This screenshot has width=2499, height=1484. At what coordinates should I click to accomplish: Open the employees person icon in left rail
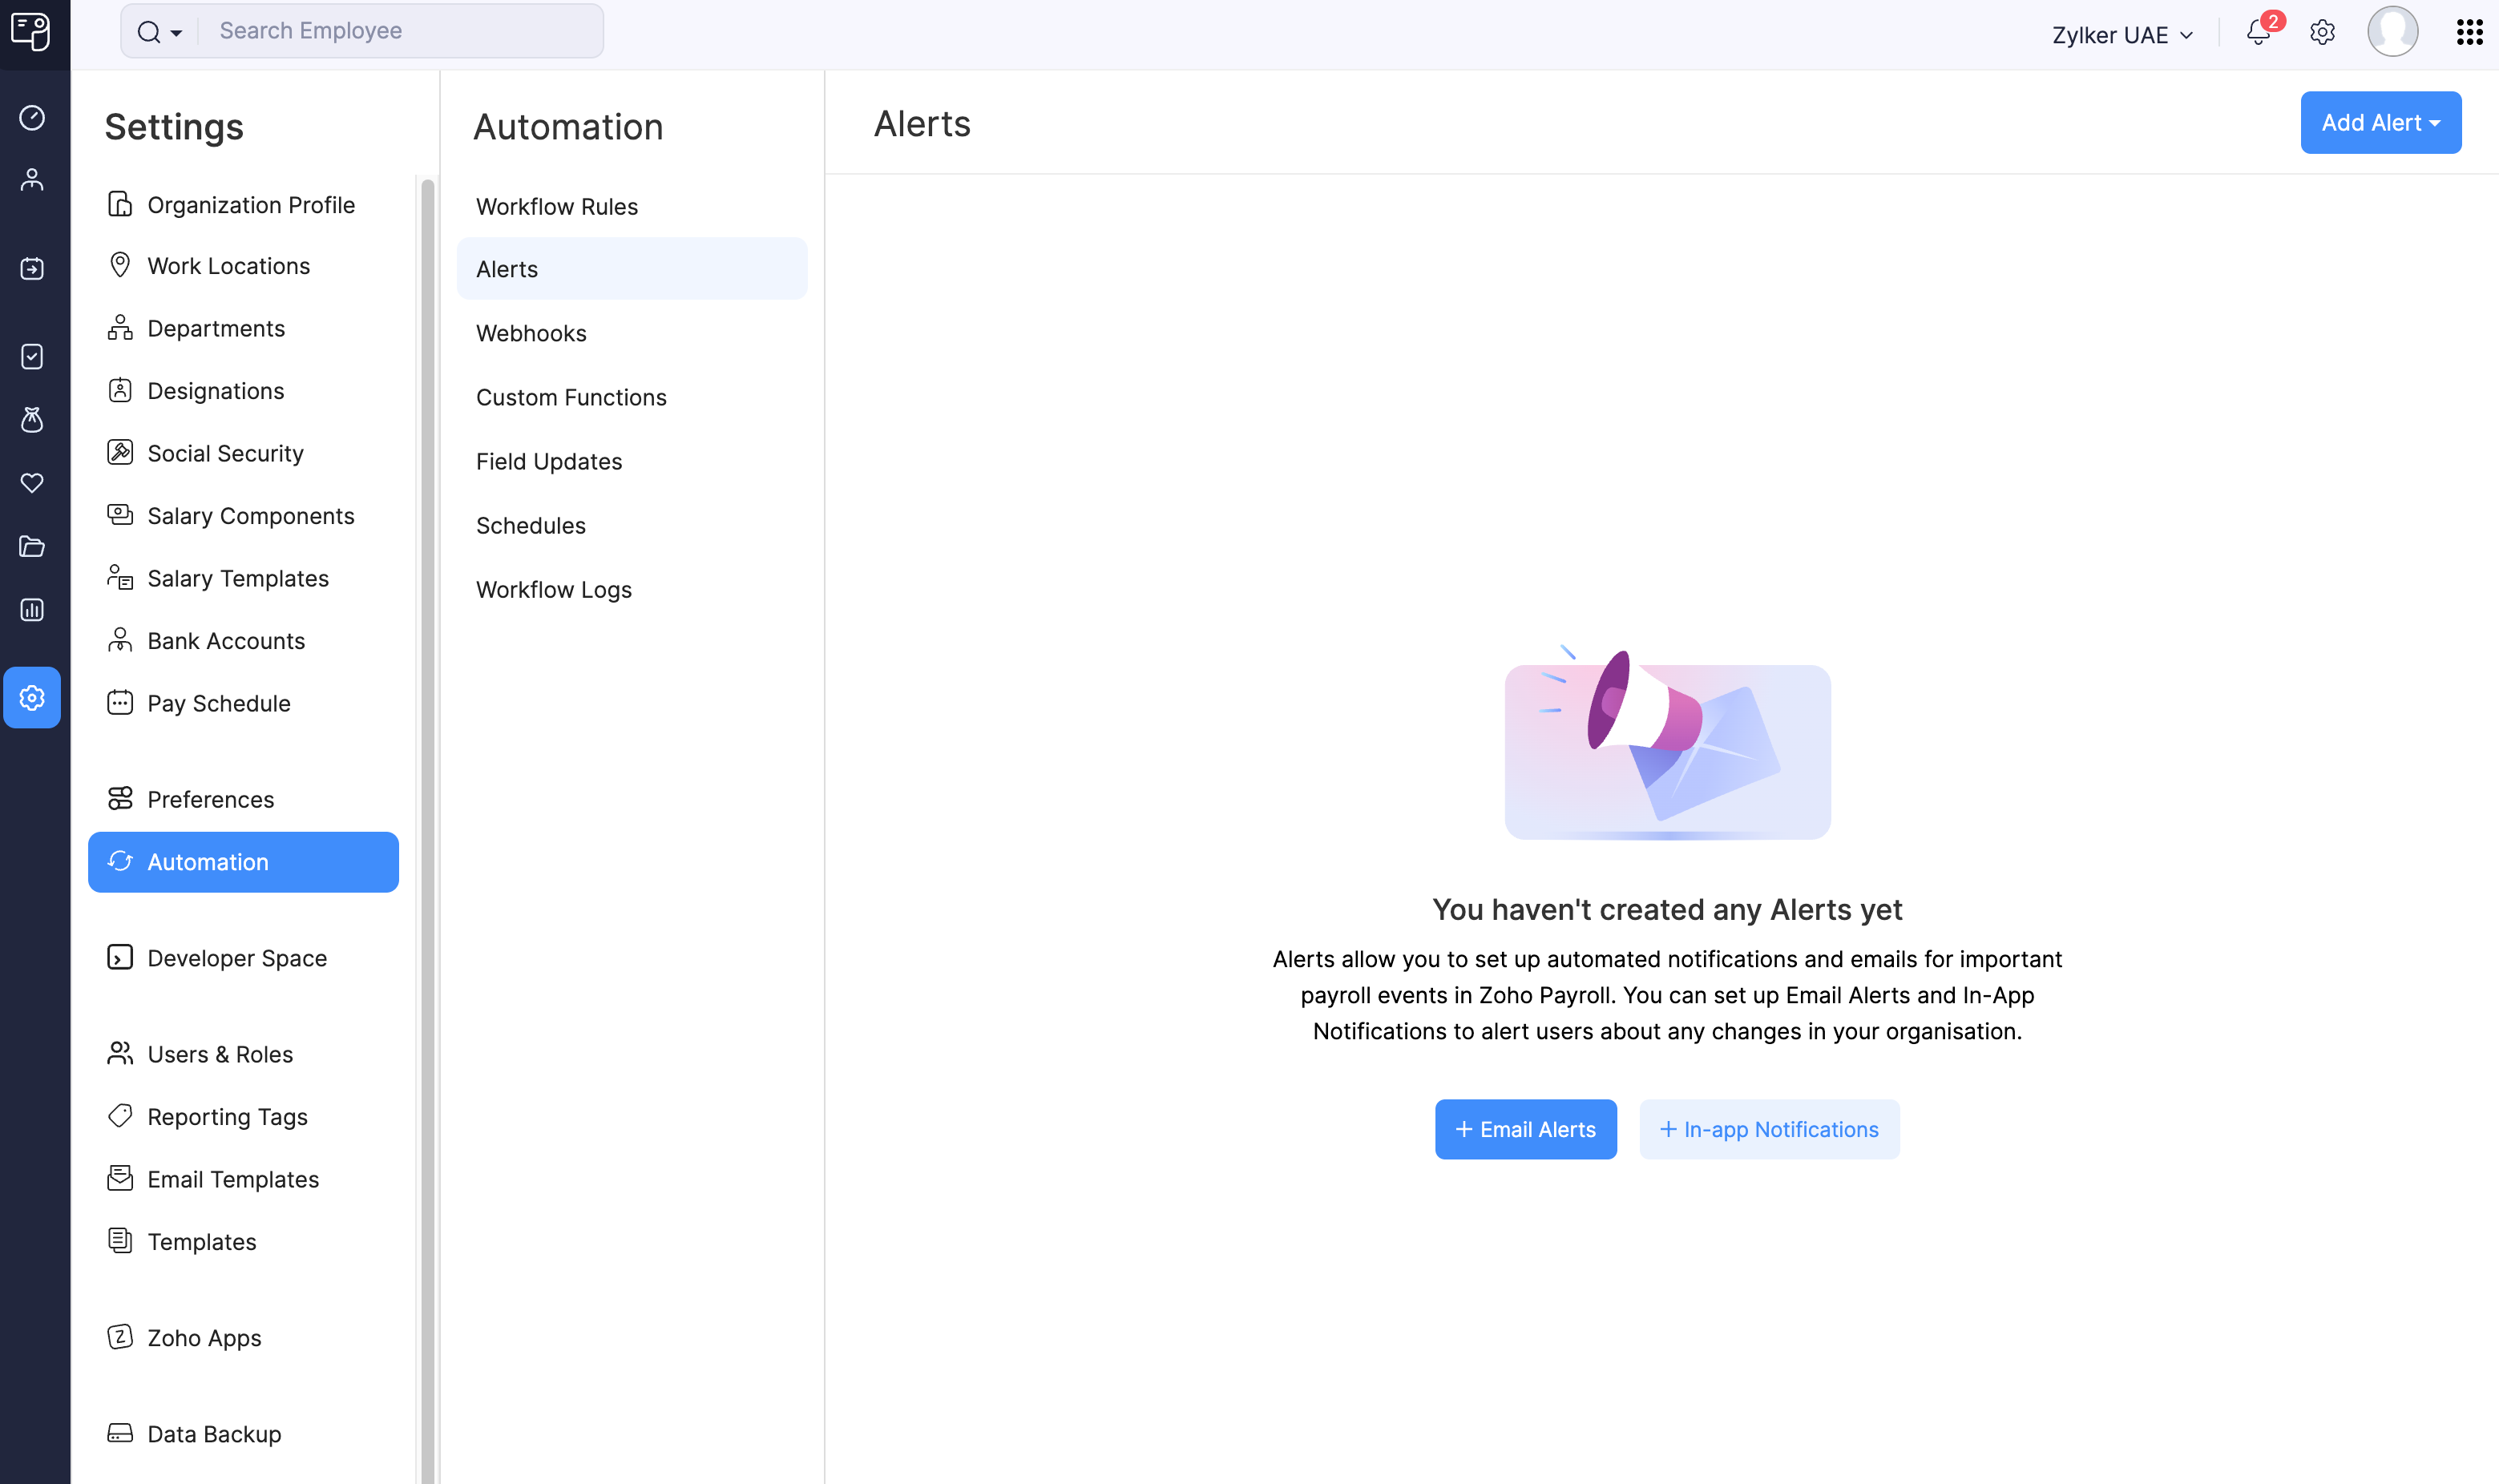pyautogui.click(x=32, y=180)
